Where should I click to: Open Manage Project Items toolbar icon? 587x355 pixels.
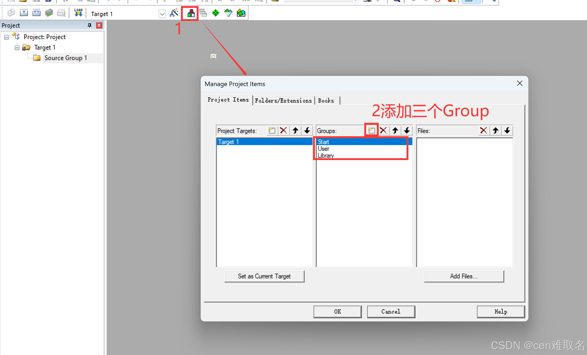click(x=191, y=13)
